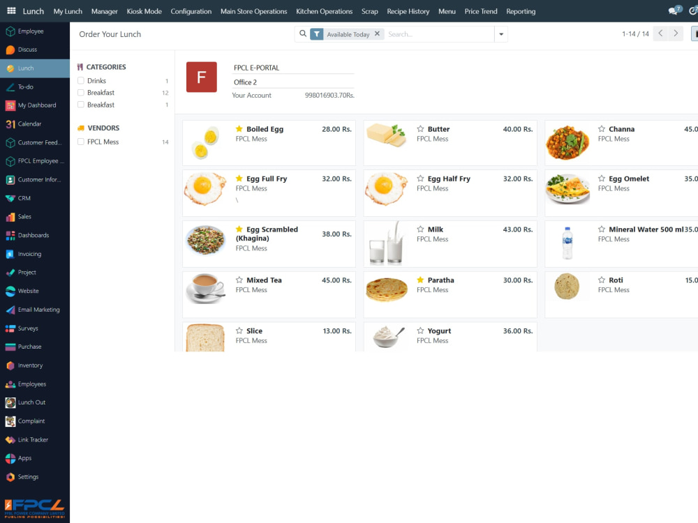Favorite the Butter item star
698x523 pixels.
420,129
